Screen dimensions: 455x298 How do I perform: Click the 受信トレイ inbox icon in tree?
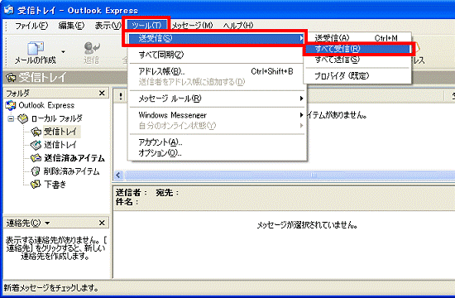(36, 132)
